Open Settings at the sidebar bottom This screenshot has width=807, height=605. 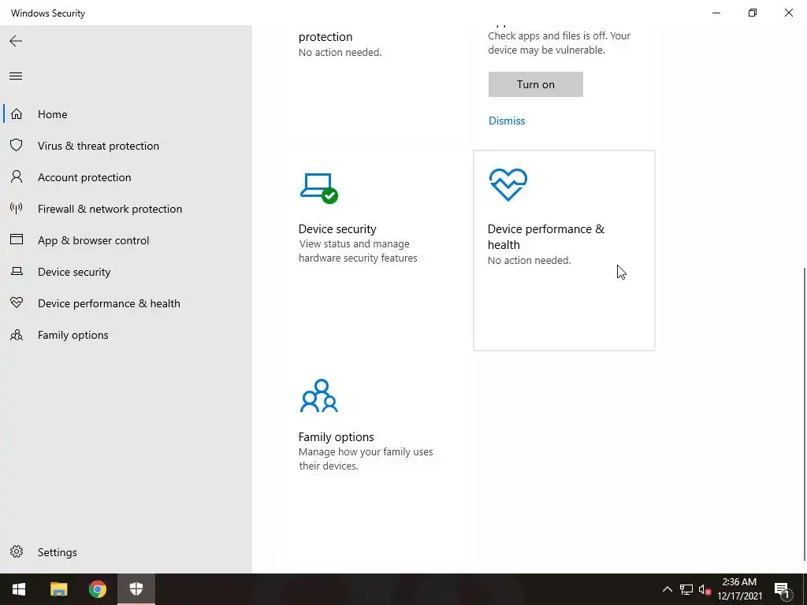point(57,552)
